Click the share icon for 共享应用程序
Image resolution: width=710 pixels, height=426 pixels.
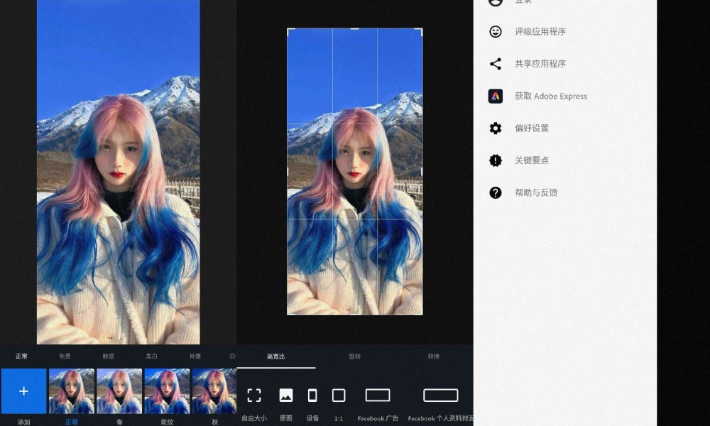(x=496, y=64)
